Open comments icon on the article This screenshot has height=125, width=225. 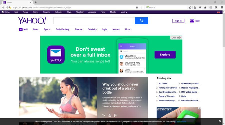click(116, 115)
